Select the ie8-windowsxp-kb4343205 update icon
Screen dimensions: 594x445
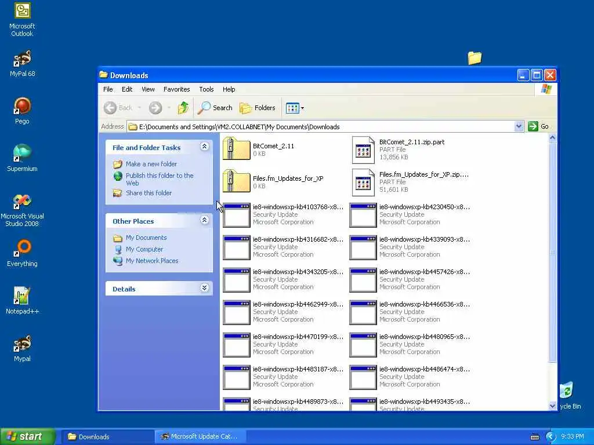[237, 280]
